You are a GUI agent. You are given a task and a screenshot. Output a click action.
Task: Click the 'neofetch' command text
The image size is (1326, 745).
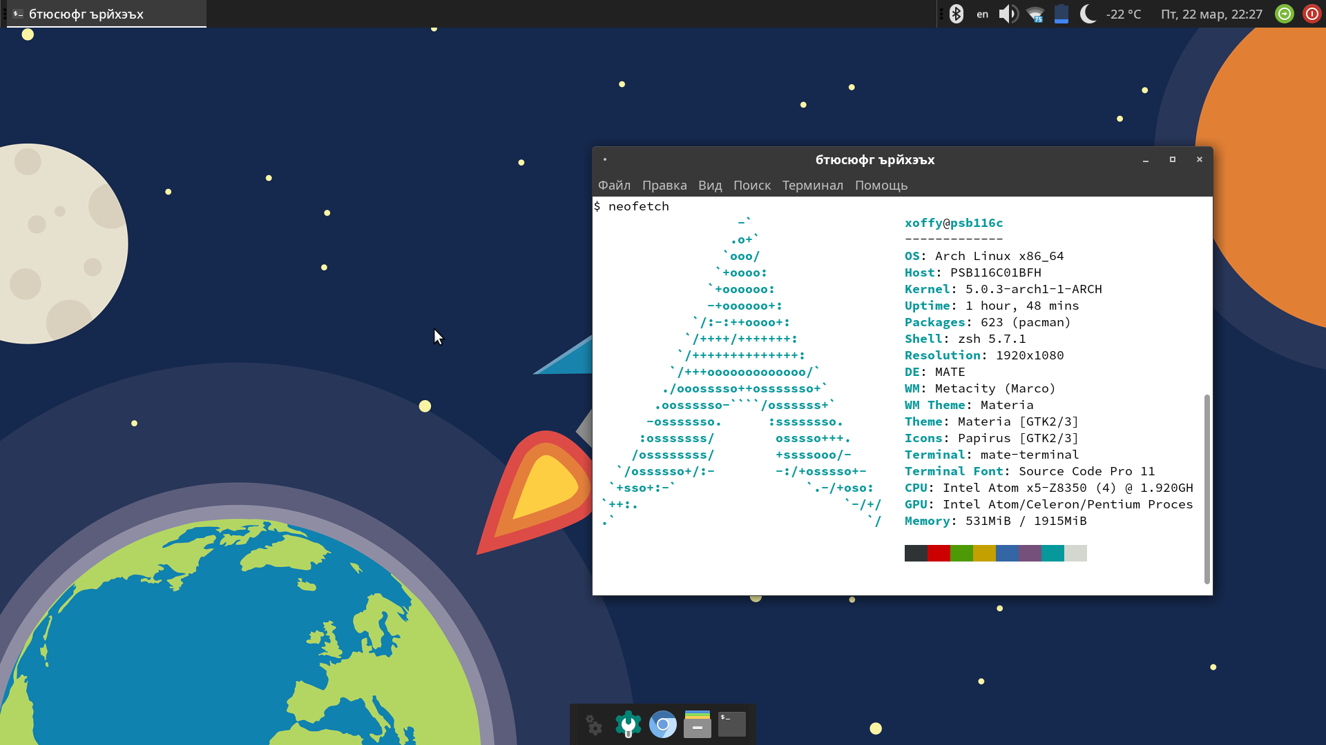(x=638, y=206)
